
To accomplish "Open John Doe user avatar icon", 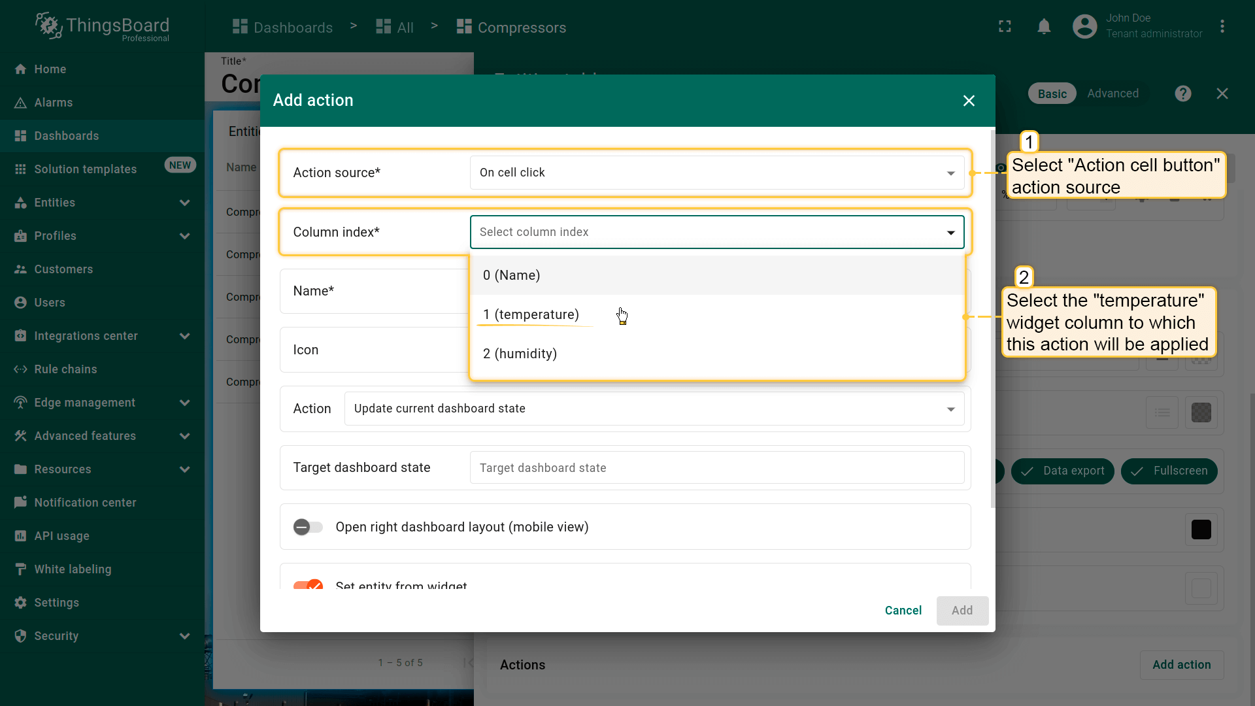I will [x=1084, y=27].
